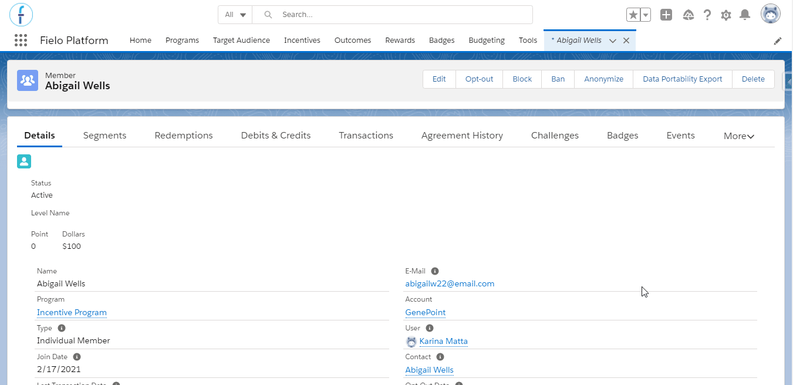The width and height of the screenshot is (793, 385).
Task: Open the Favorites list dropdown arrow
Action: (645, 15)
